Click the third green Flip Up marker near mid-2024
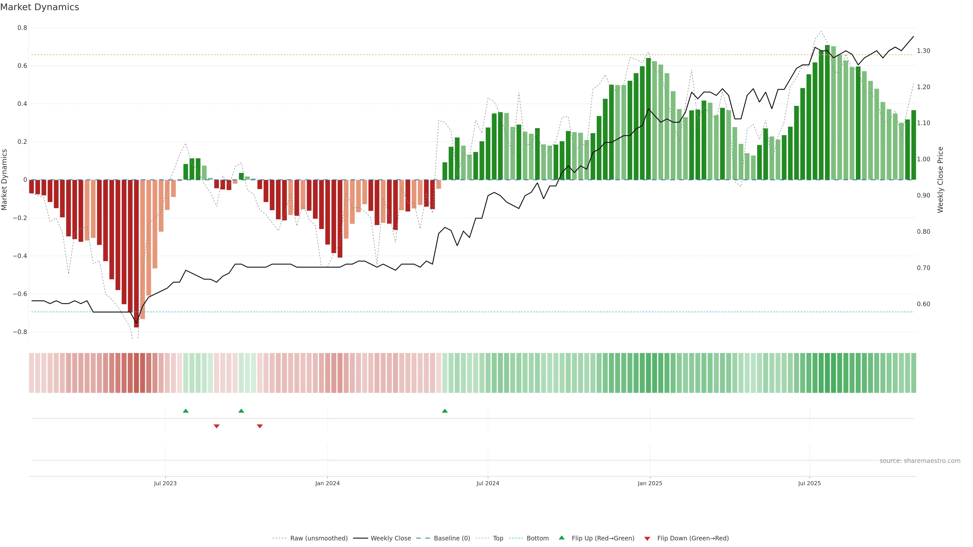This screenshot has height=547, width=973. [445, 411]
